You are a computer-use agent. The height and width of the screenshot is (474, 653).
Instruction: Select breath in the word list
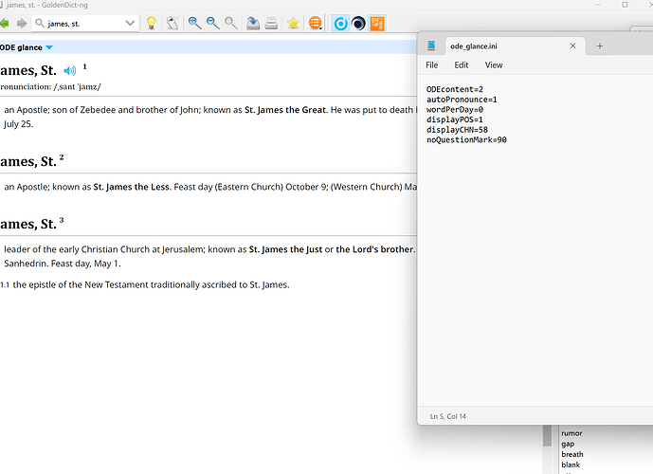(x=572, y=454)
